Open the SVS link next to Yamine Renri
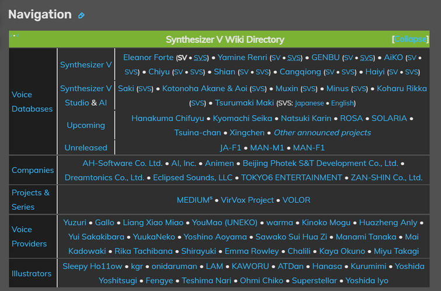The width and height of the screenshot is (441, 291). pyautogui.click(x=294, y=58)
